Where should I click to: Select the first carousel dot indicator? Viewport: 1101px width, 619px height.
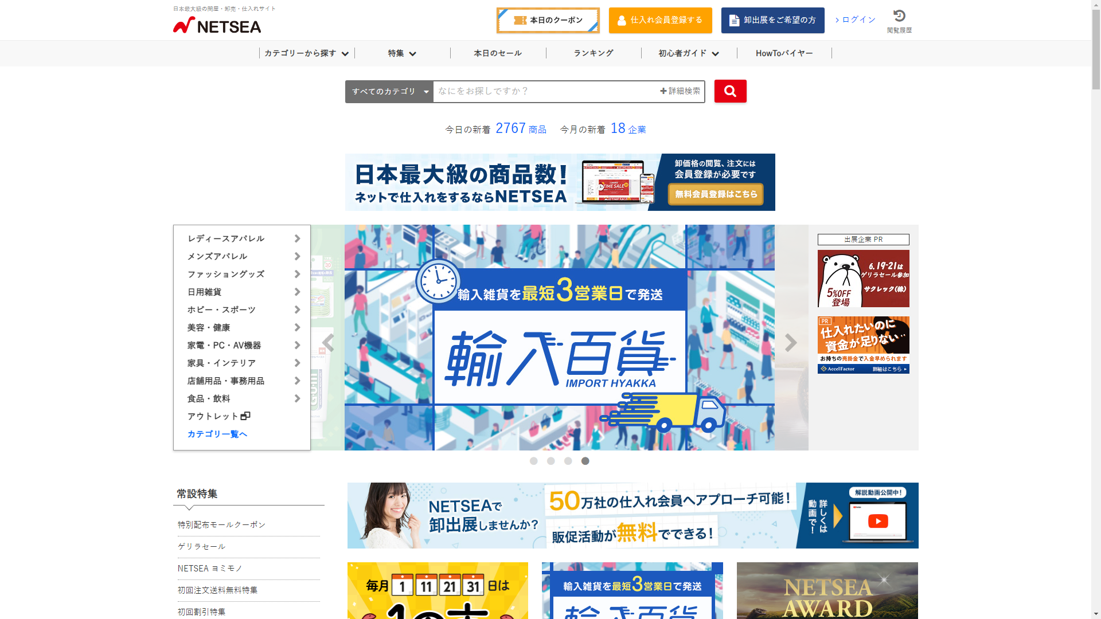click(x=533, y=461)
